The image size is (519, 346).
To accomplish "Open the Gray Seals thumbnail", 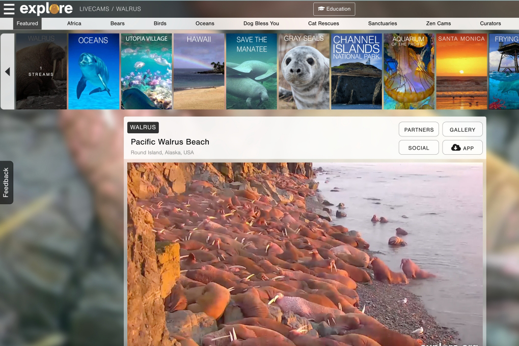I will tap(304, 71).
